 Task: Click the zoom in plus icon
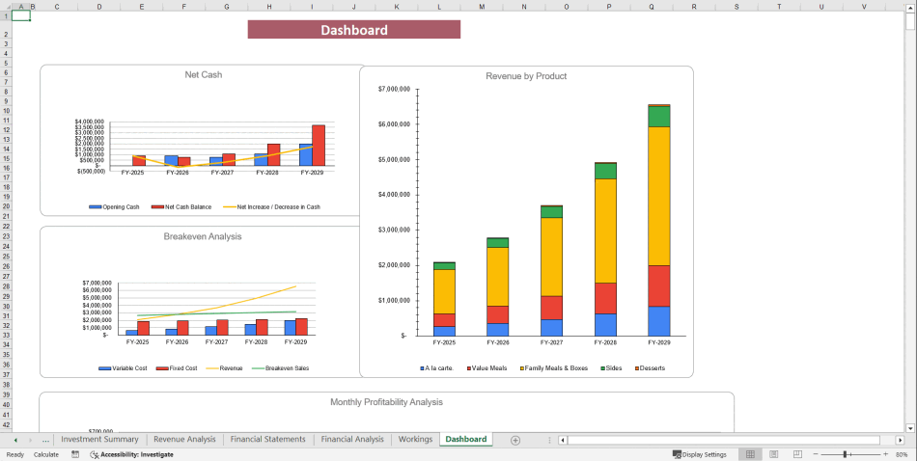(885, 454)
